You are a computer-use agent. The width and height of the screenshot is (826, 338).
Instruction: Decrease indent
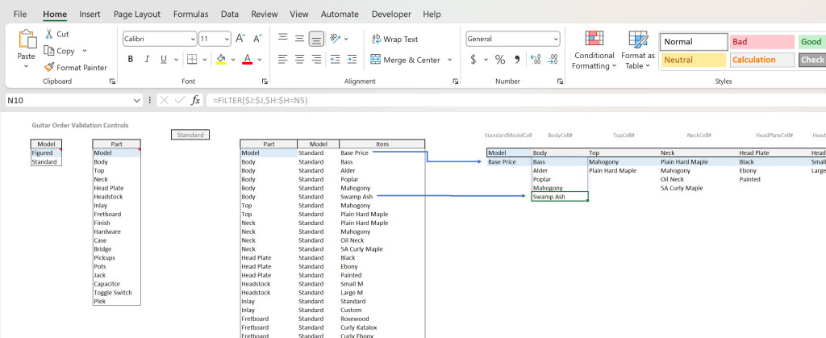(335, 60)
